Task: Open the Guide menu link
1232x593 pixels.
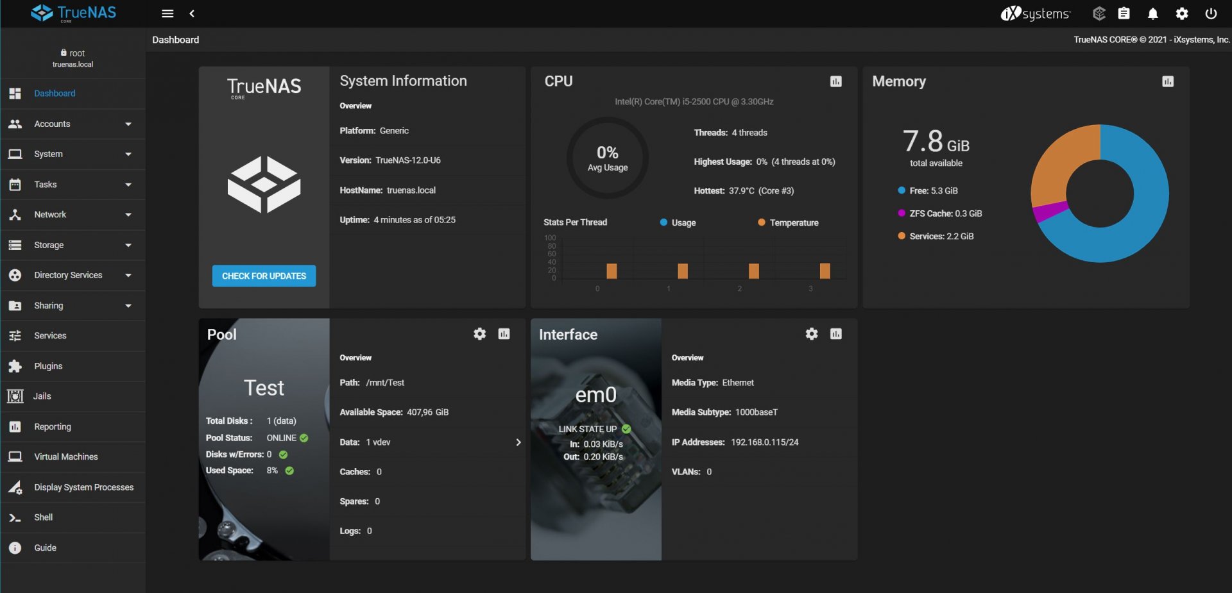Action: point(73,547)
